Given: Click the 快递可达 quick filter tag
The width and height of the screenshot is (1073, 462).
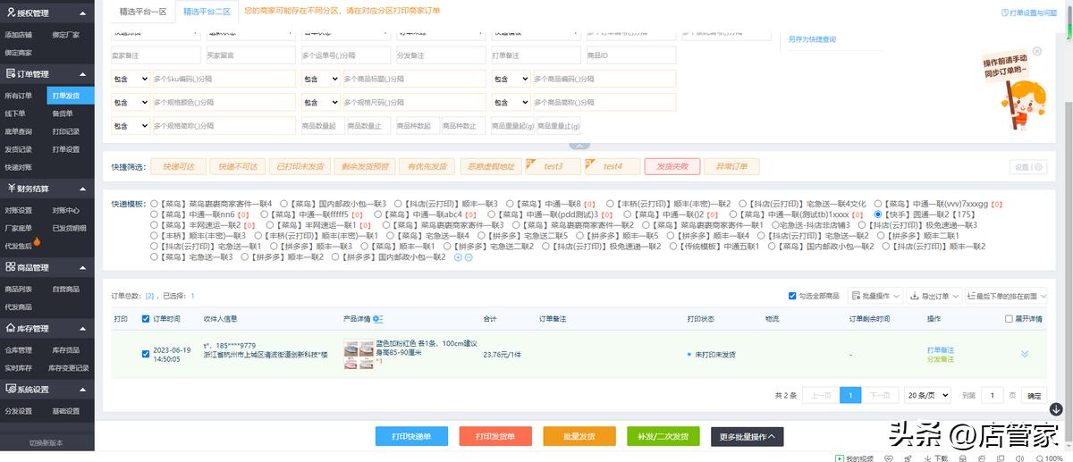Looking at the screenshot, I should click(177, 166).
